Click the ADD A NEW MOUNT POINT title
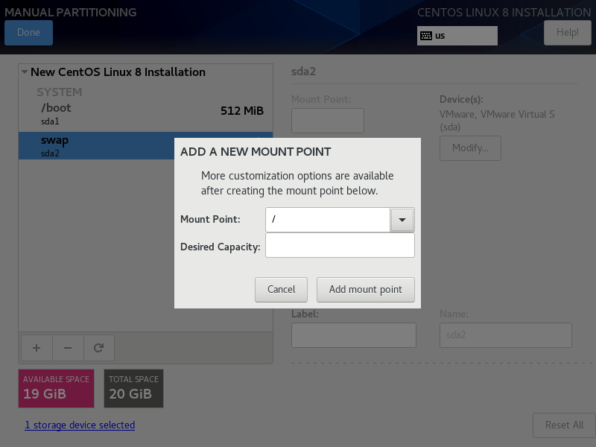Screen dimensions: 596x447 [x=256, y=152]
